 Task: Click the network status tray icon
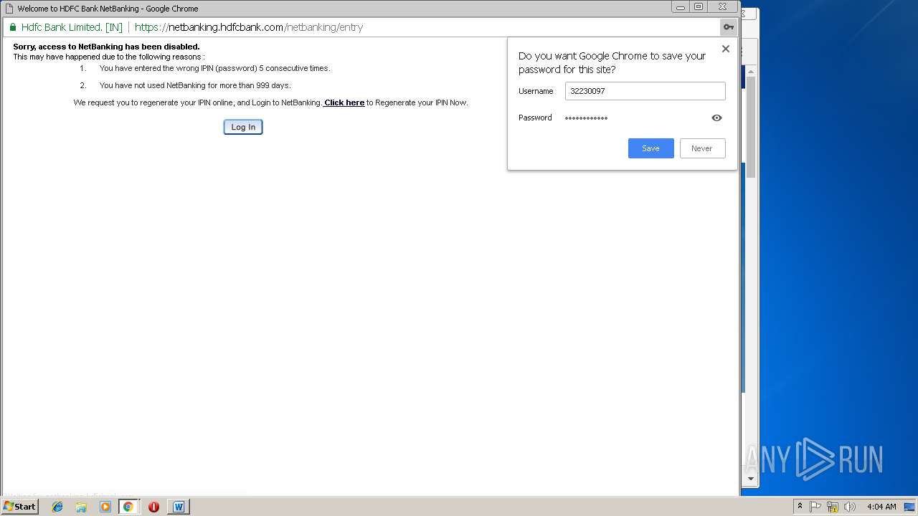[x=833, y=507]
